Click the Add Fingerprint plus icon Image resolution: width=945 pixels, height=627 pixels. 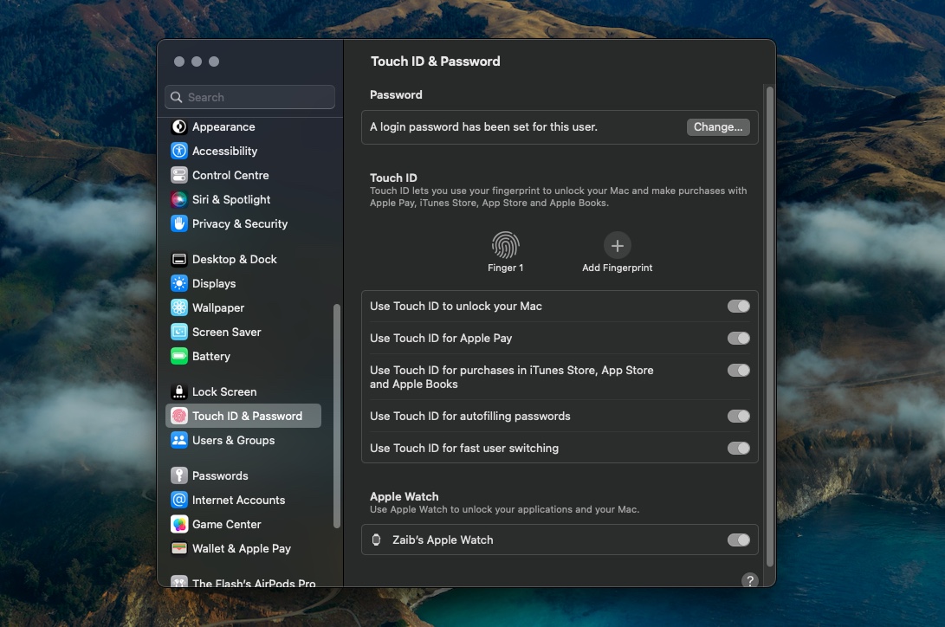pyautogui.click(x=617, y=245)
